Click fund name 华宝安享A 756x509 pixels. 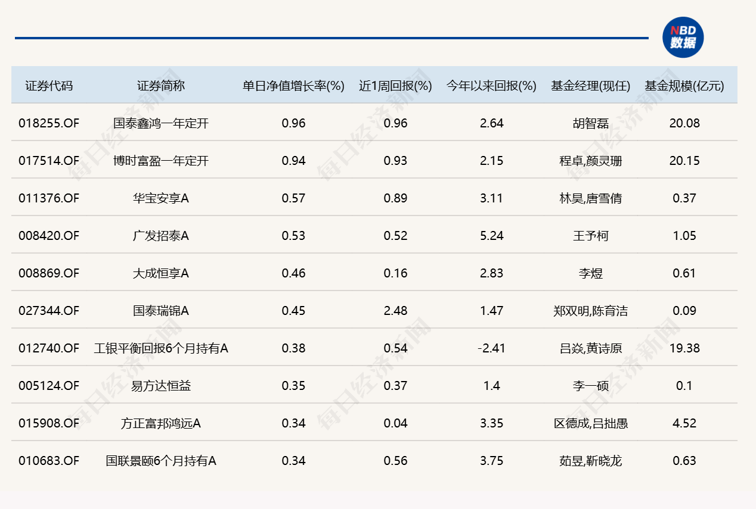tap(161, 198)
